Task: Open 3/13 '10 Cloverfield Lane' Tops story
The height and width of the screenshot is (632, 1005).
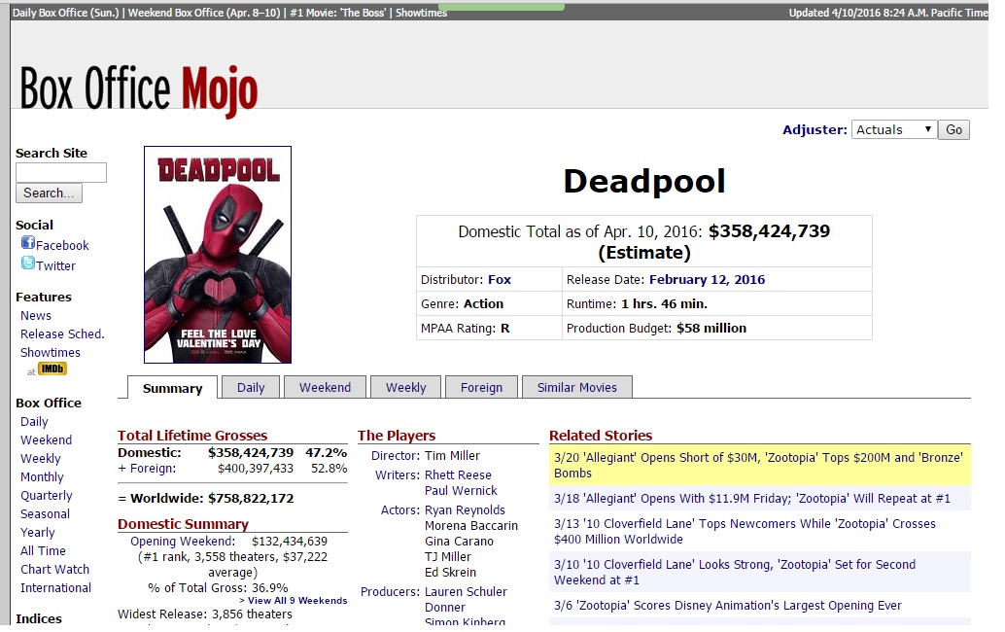Action: [x=745, y=532]
